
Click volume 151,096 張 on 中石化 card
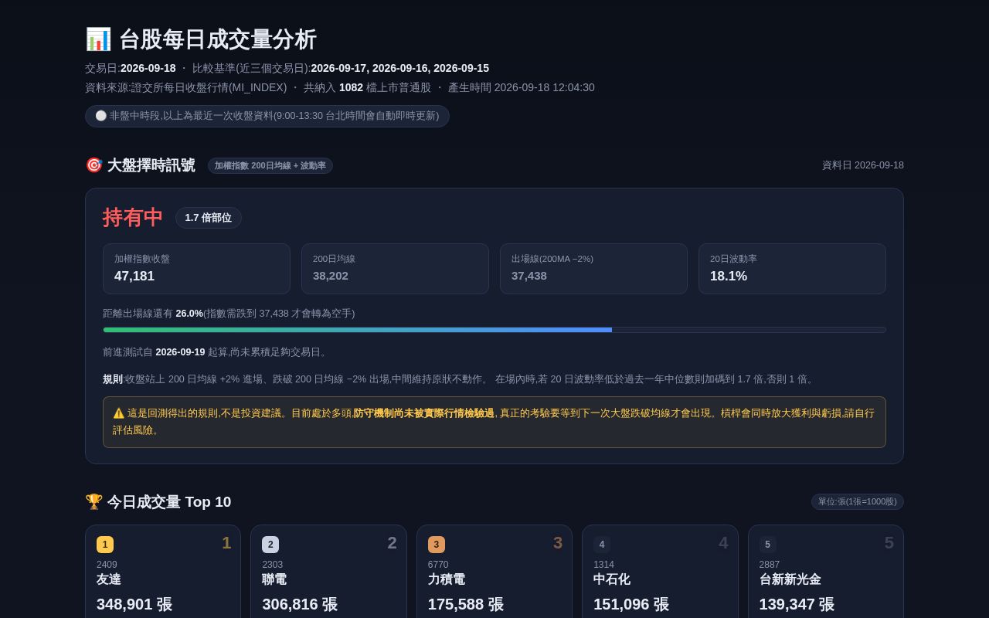[631, 604]
